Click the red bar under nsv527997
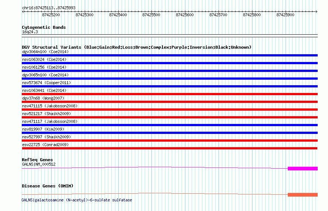This screenshot has width=328, height=211. pos(170,141)
